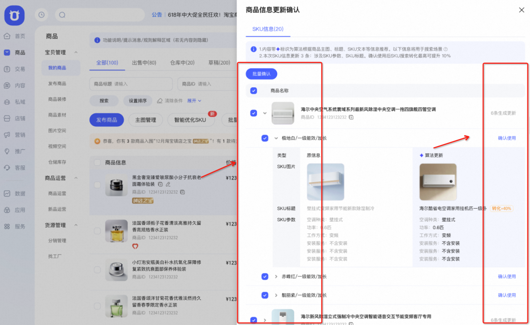Click the 搜索 button

point(104,101)
